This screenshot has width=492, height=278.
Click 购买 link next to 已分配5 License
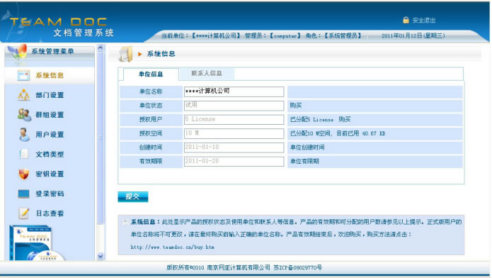[345, 119]
